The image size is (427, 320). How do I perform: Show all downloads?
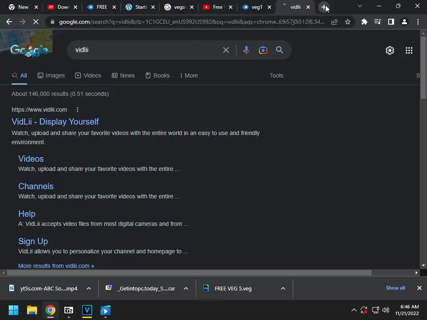click(395, 288)
